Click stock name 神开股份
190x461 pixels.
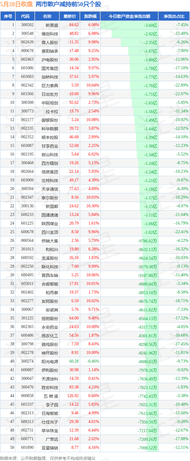pyautogui.click(x=50, y=353)
